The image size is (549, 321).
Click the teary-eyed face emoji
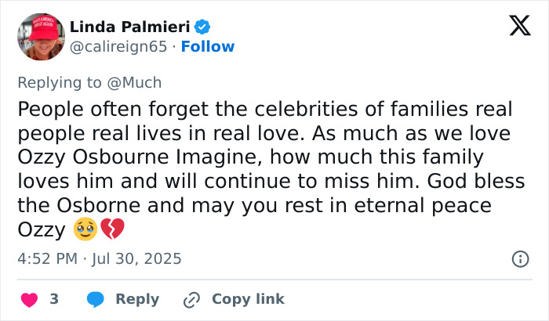[x=85, y=231]
